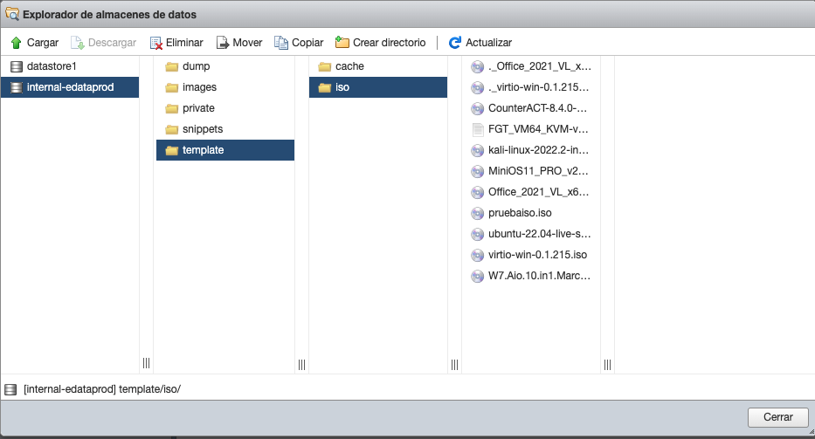This screenshot has width=815, height=439.
Task: Click the disc icon of MiniOS11_PRO file
Action: pyautogui.click(x=477, y=171)
